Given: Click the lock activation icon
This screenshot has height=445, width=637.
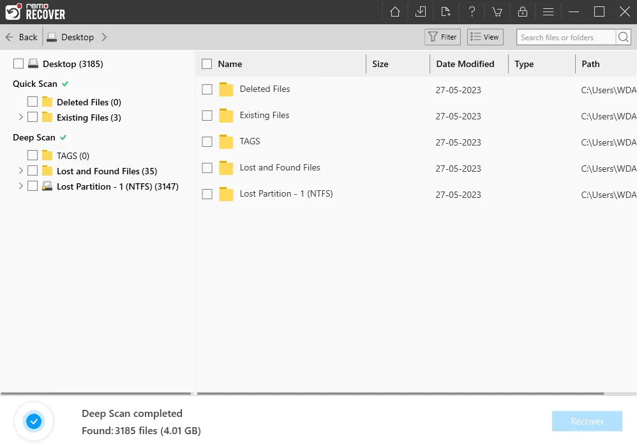Looking at the screenshot, I should pos(523,11).
